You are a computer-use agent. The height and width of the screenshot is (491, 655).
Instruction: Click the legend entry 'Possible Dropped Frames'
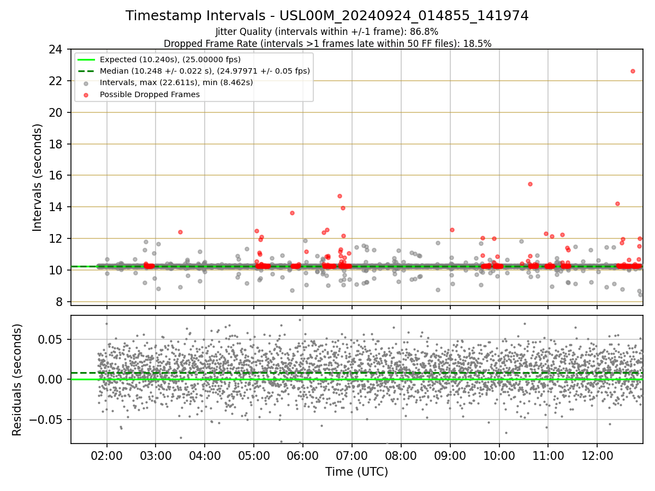point(149,94)
